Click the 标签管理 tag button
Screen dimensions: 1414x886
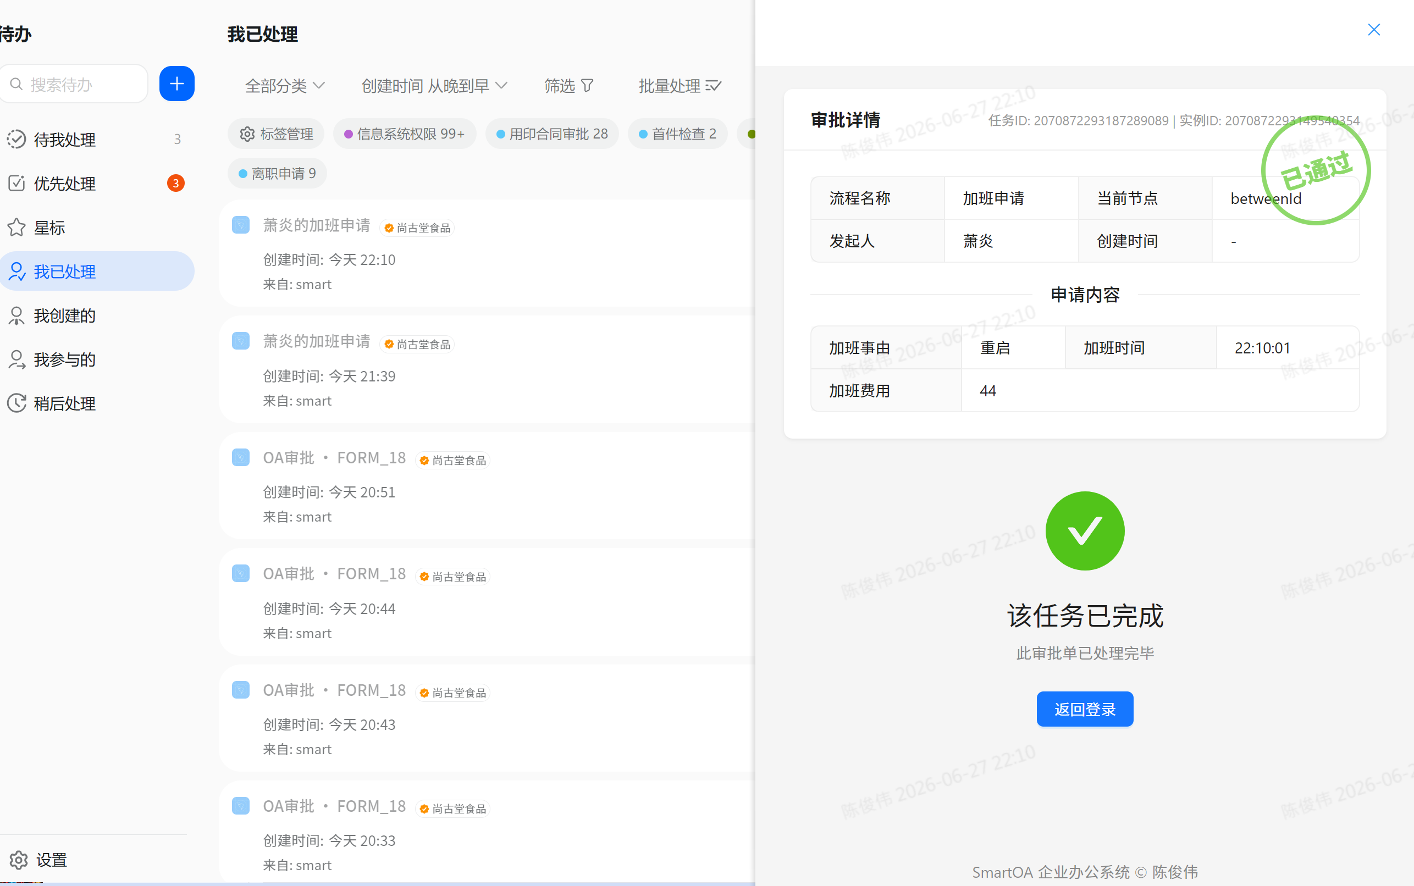click(276, 134)
